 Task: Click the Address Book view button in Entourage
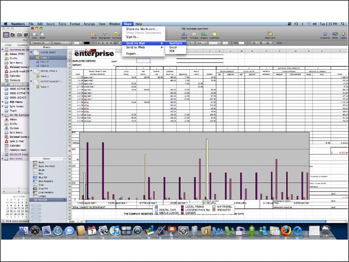click(13, 35)
